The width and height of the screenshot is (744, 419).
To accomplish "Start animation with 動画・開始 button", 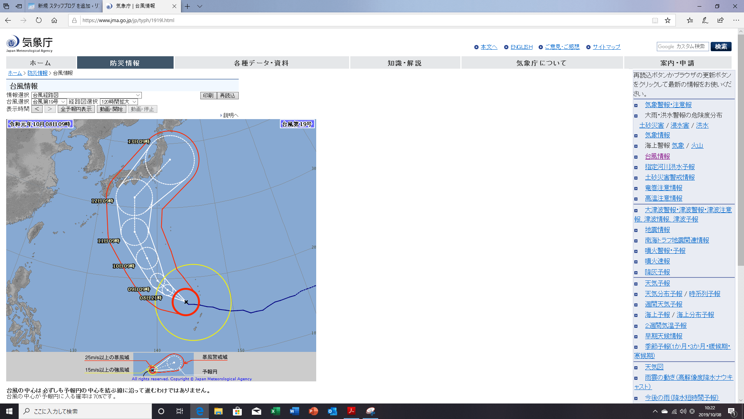I will (111, 109).
